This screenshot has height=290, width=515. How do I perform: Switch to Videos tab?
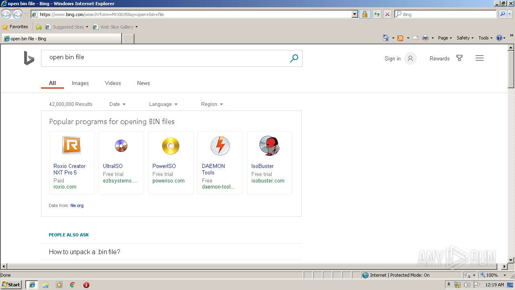tap(113, 83)
